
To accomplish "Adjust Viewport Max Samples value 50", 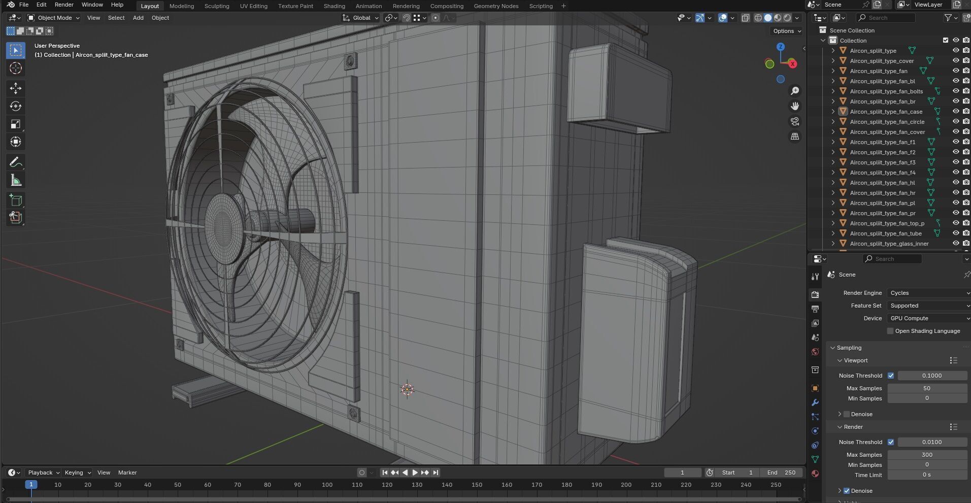I will point(927,388).
